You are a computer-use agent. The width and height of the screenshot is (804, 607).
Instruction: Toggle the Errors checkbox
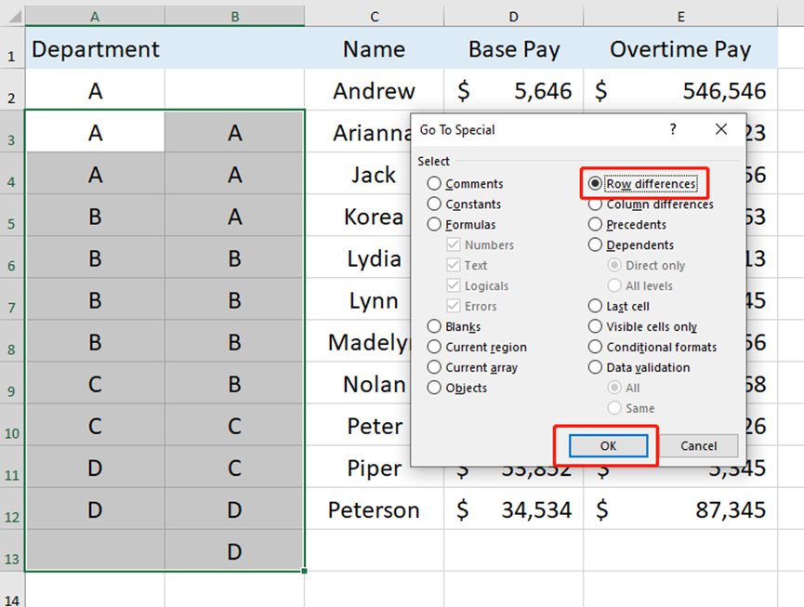pos(471,306)
